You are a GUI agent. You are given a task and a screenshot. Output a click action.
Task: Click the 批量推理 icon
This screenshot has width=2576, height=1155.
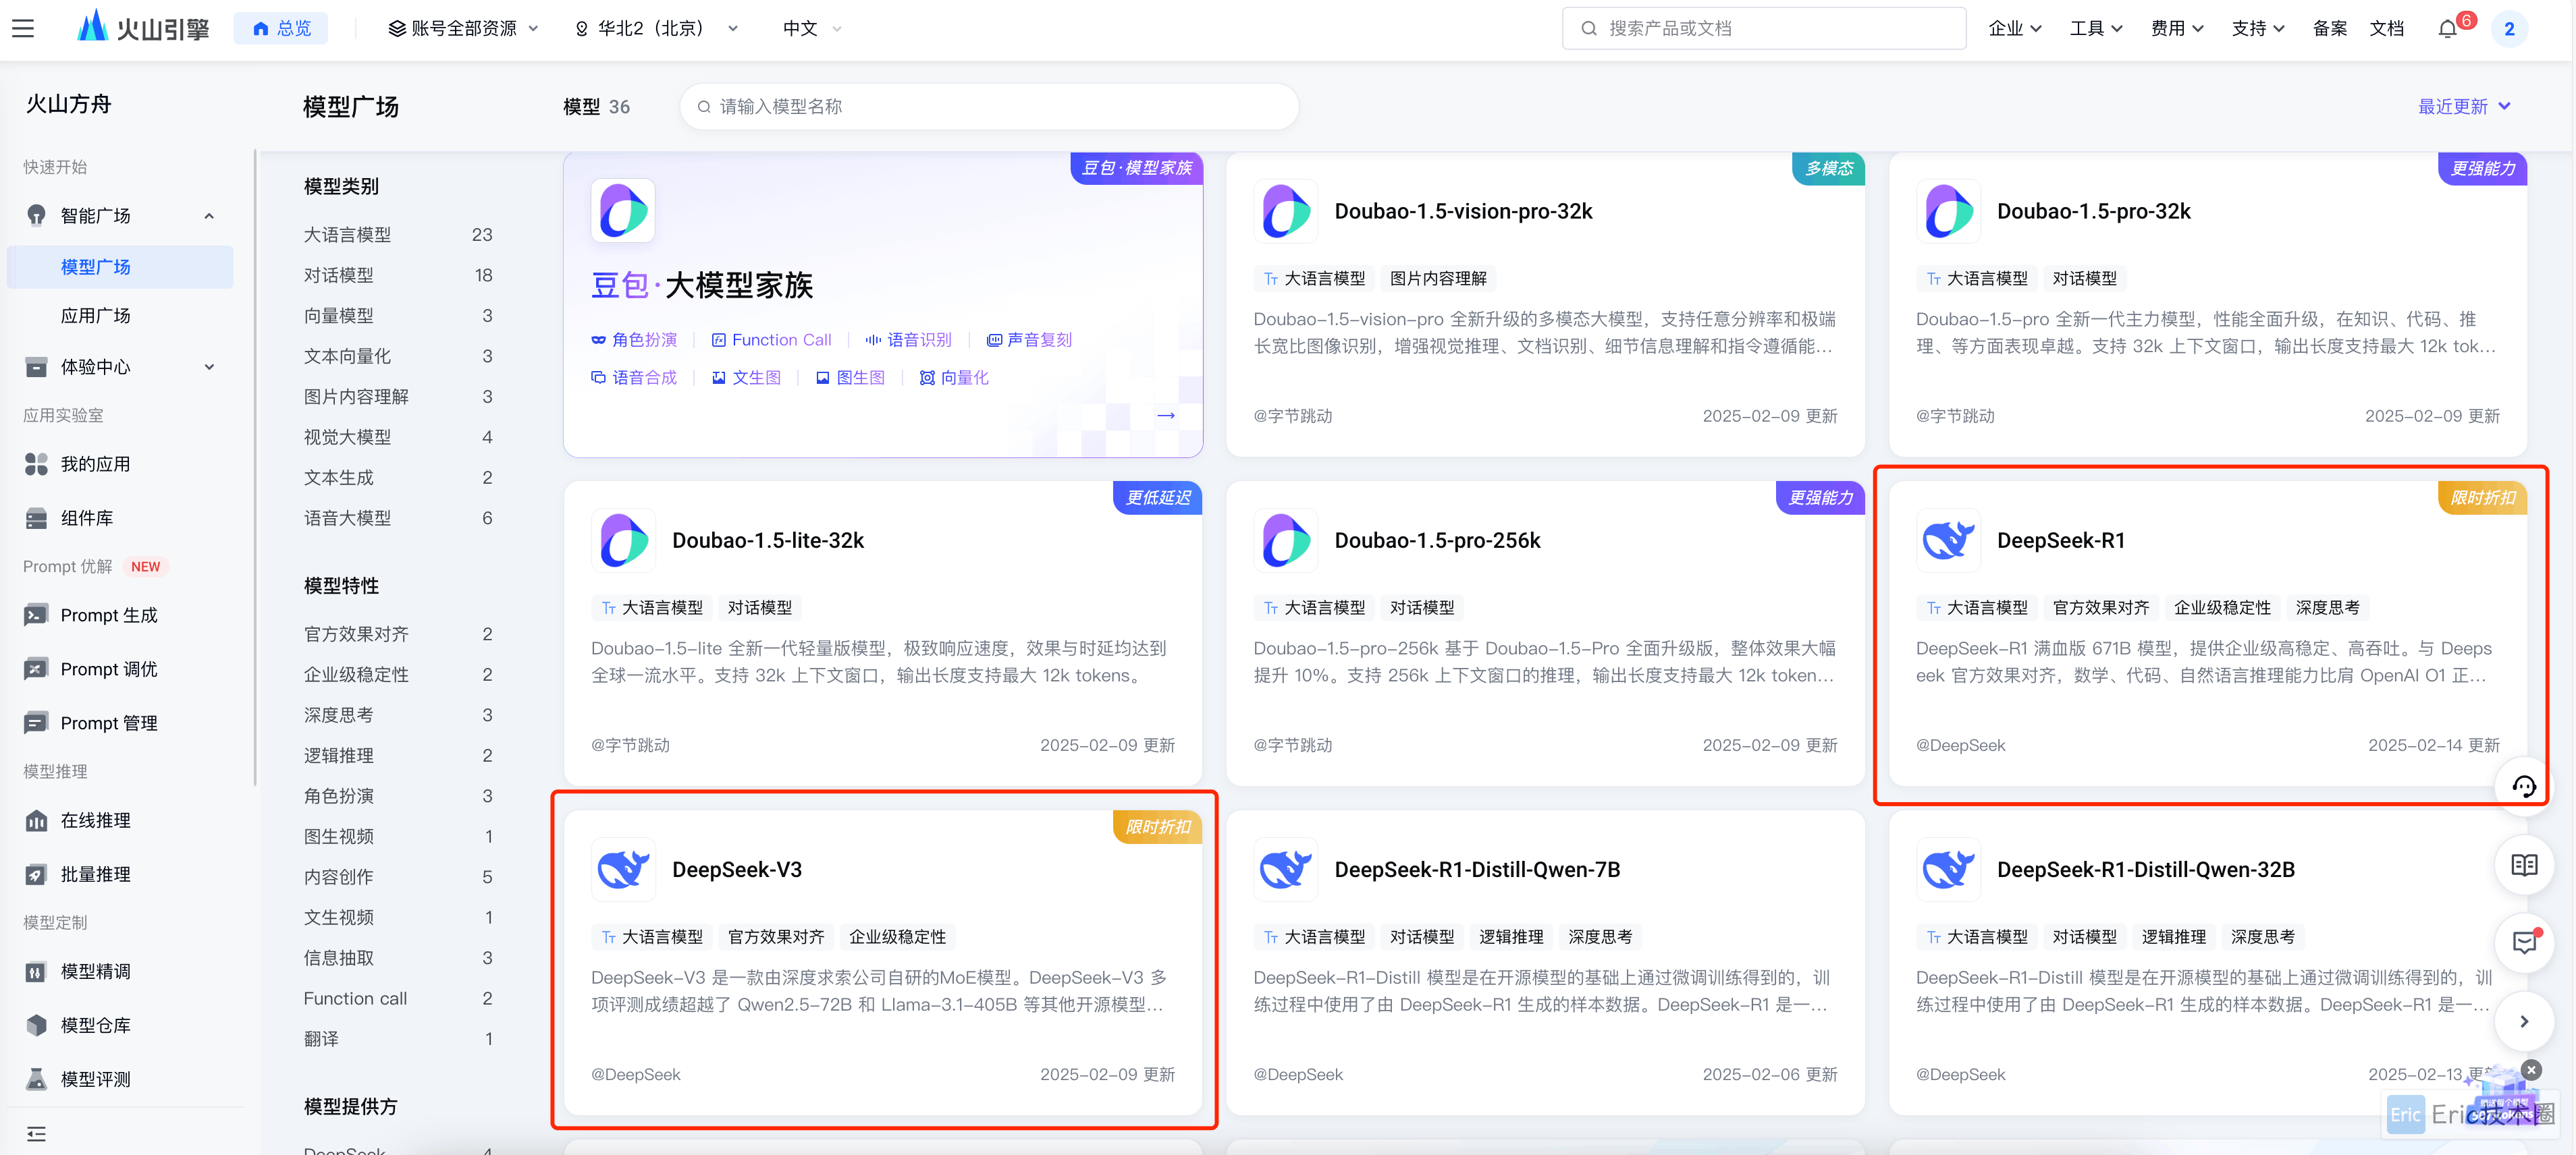(36, 874)
